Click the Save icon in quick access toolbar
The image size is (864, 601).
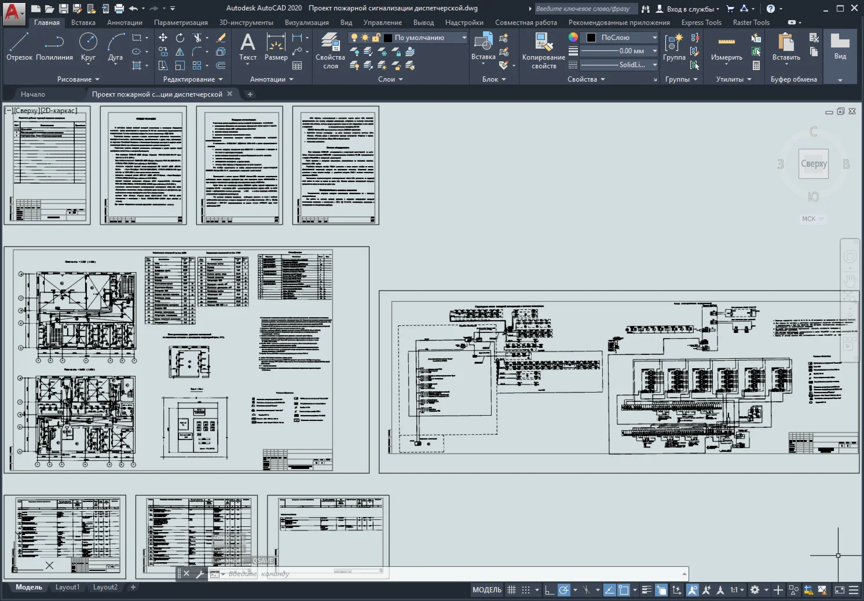(64, 8)
